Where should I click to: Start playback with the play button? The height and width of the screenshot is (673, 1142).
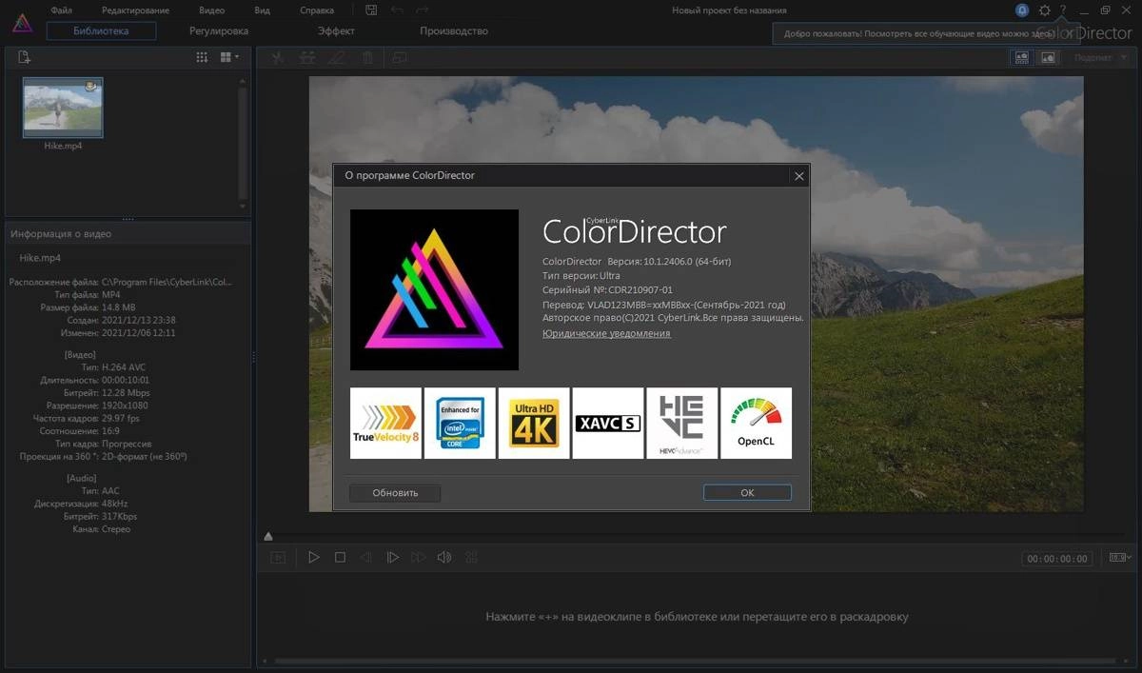pos(314,558)
